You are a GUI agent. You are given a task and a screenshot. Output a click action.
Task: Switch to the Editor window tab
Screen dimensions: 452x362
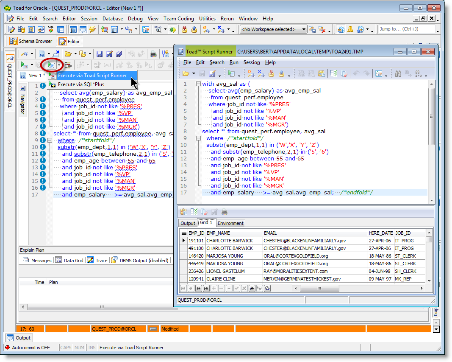click(69, 42)
